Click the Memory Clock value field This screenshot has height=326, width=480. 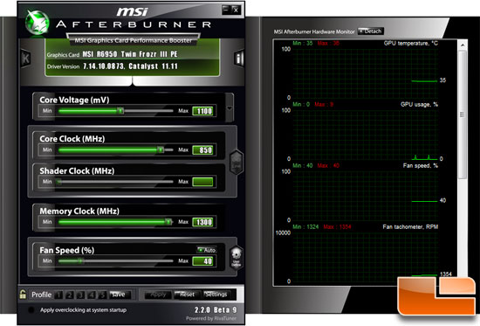click(x=203, y=222)
